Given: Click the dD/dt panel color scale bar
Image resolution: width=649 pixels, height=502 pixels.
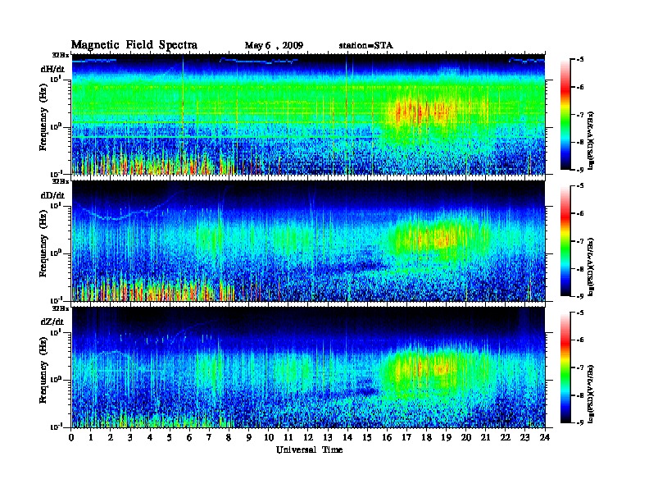Looking at the screenshot, I should [x=565, y=240].
